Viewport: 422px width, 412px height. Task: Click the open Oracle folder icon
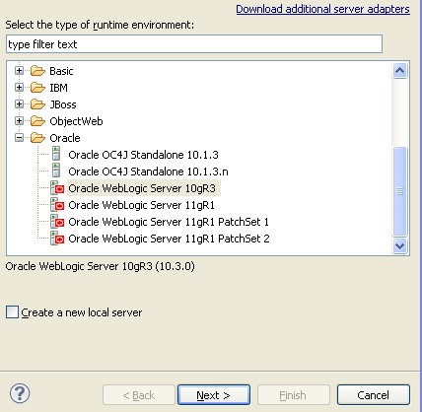tap(37, 138)
